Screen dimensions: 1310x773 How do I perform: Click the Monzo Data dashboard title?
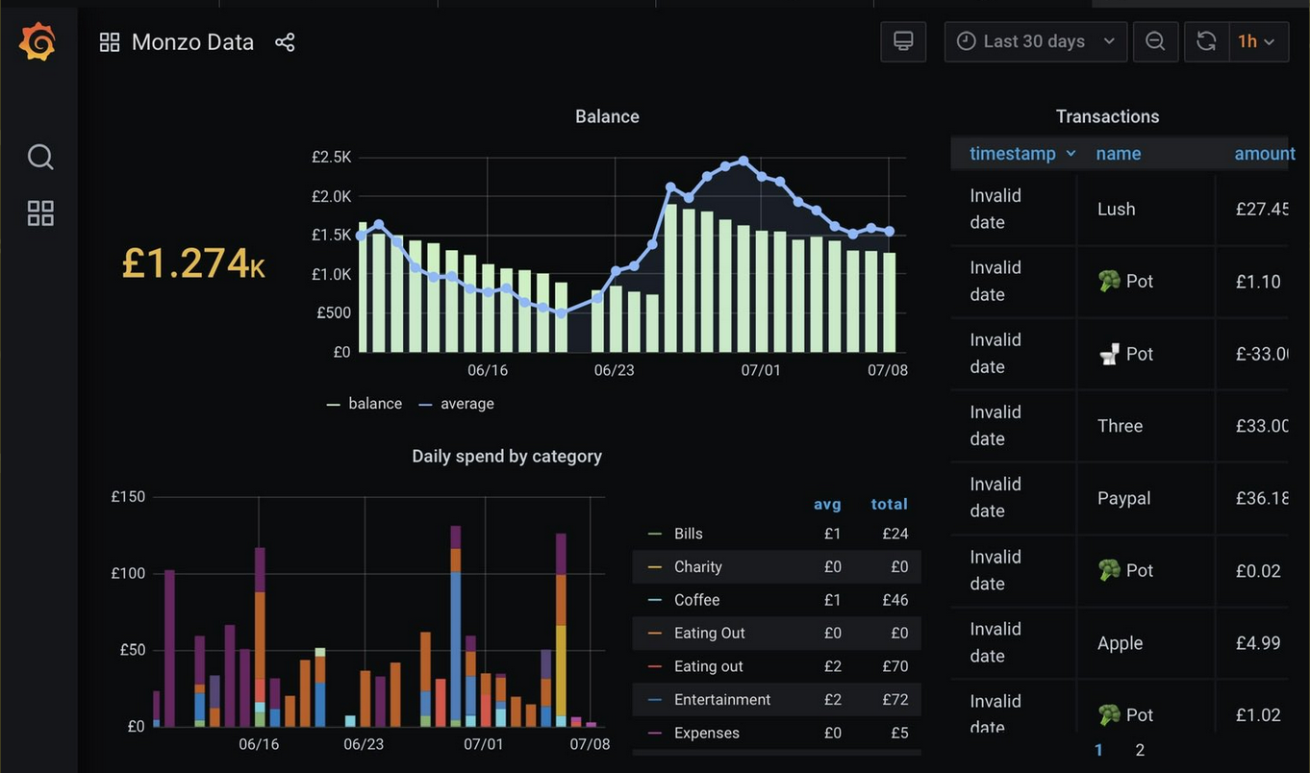(192, 42)
